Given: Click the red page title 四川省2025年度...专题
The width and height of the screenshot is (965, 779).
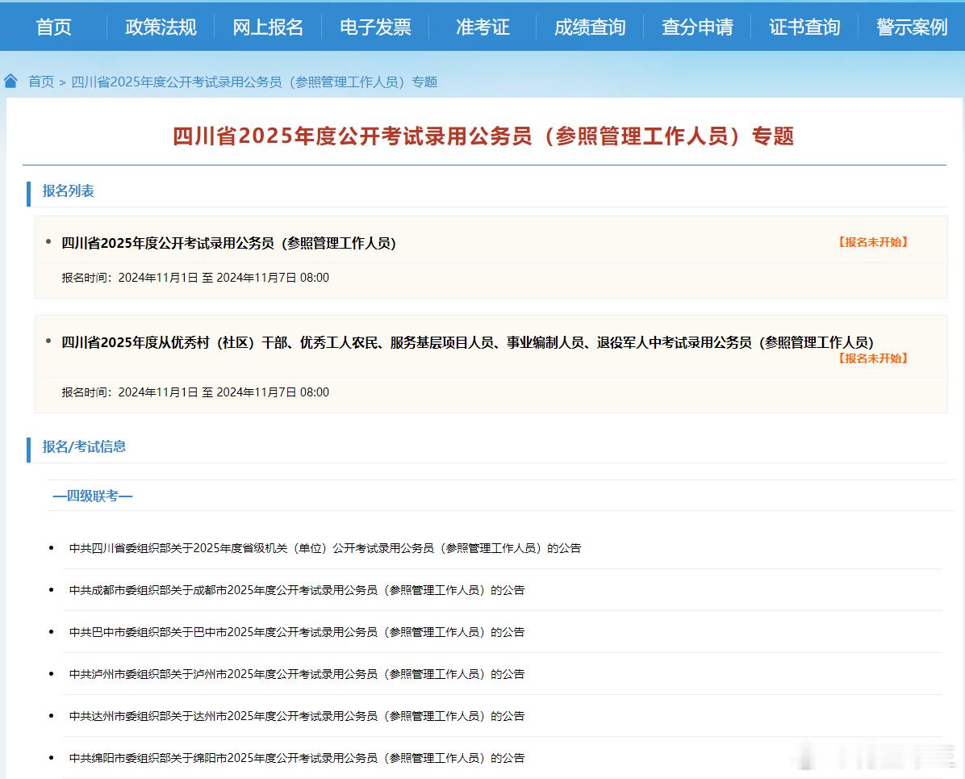Looking at the screenshot, I should click(483, 136).
